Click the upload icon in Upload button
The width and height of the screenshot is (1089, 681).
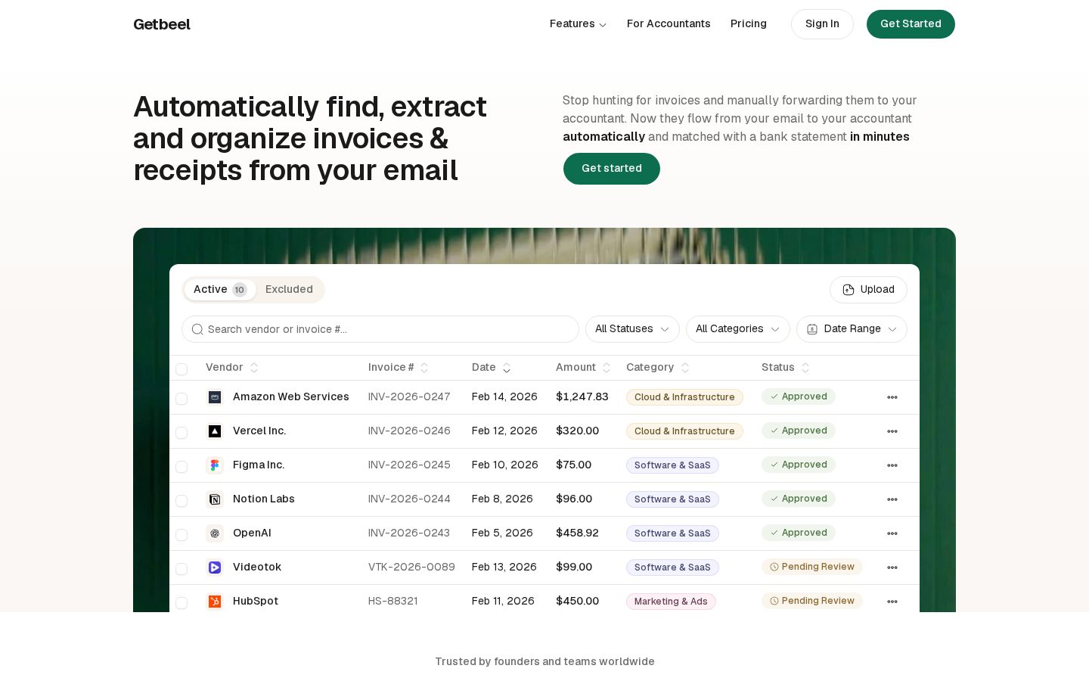pyautogui.click(x=849, y=290)
